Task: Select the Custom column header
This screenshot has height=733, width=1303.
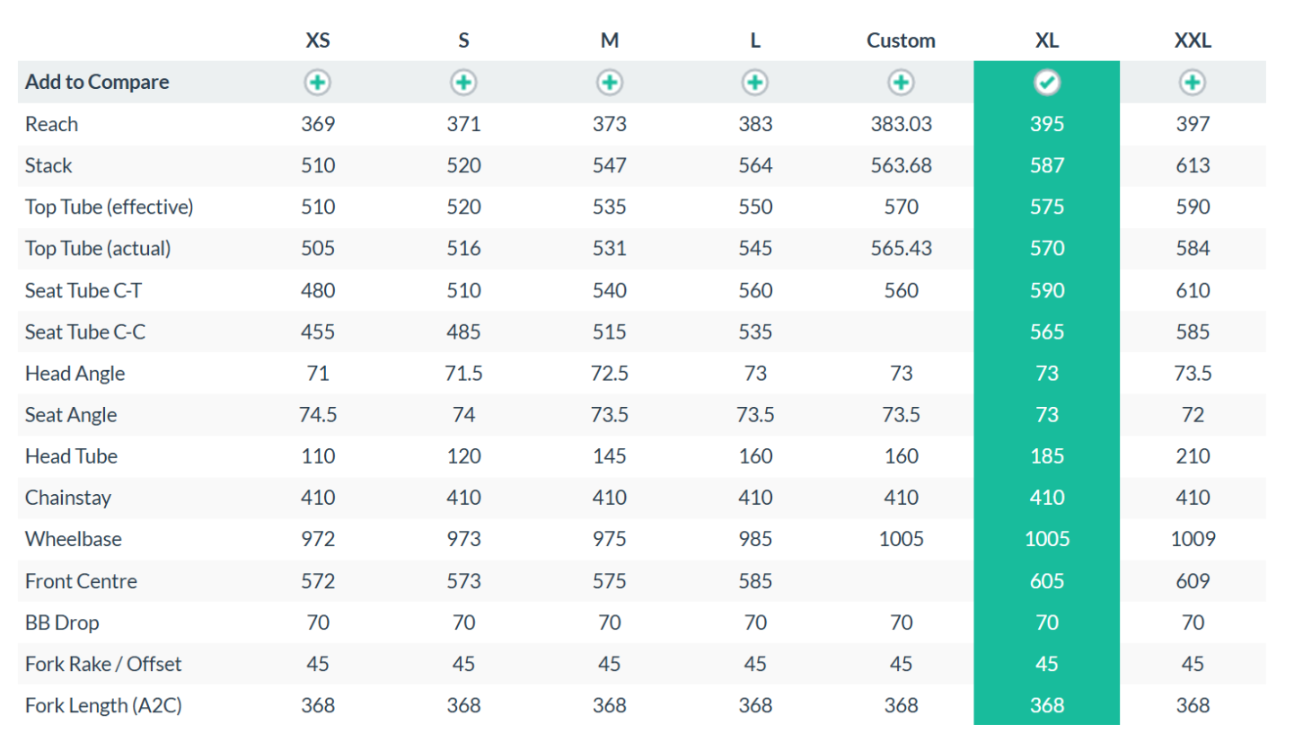Action: (x=901, y=40)
